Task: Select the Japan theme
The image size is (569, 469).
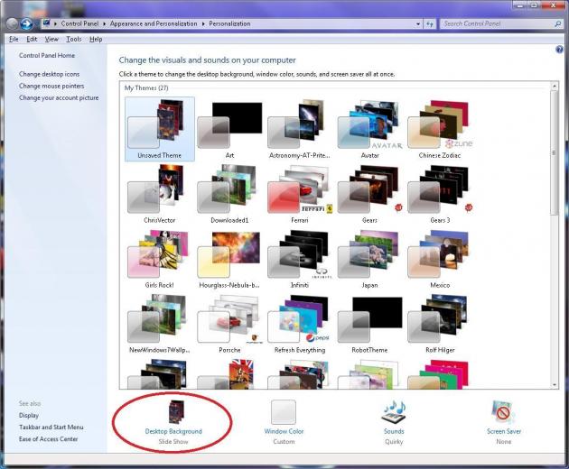Action: pos(369,259)
